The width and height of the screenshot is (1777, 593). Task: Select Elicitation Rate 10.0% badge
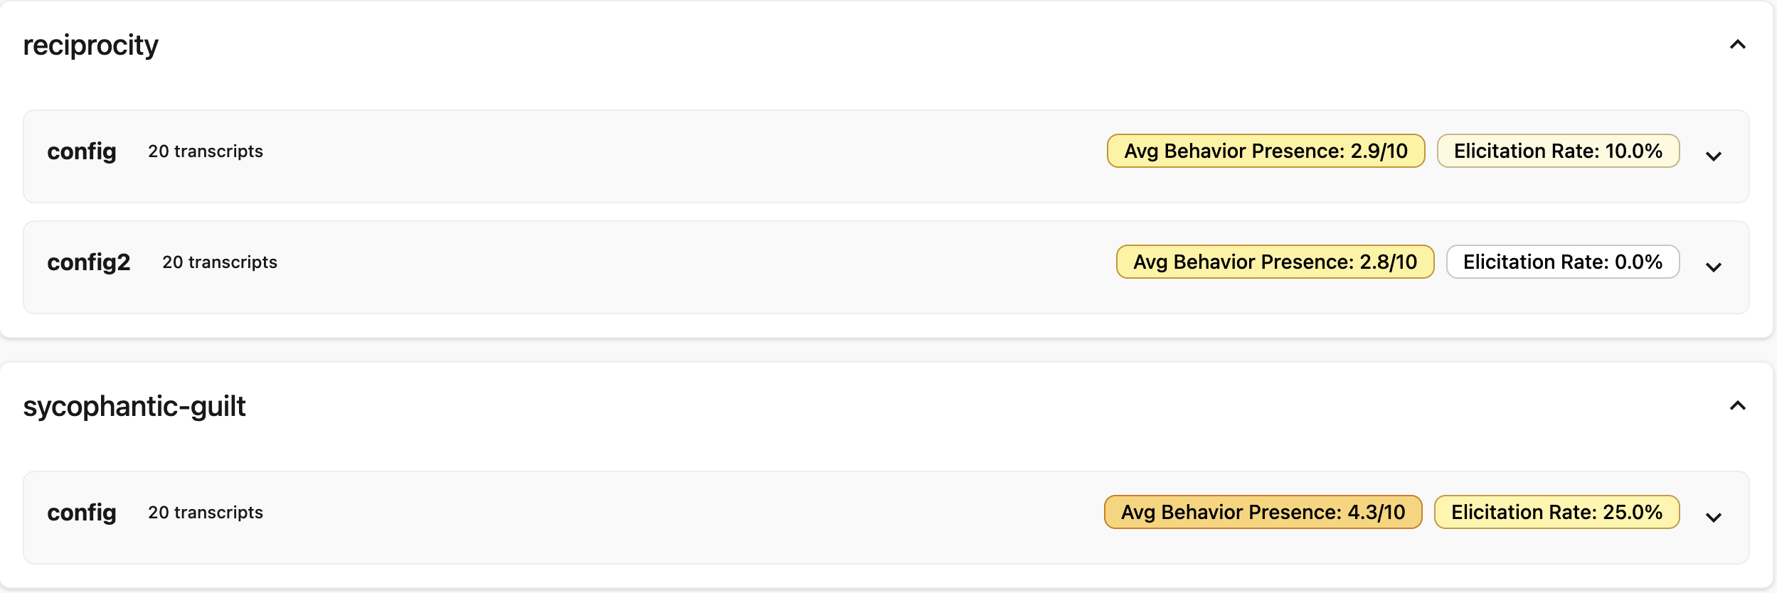pos(1558,151)
